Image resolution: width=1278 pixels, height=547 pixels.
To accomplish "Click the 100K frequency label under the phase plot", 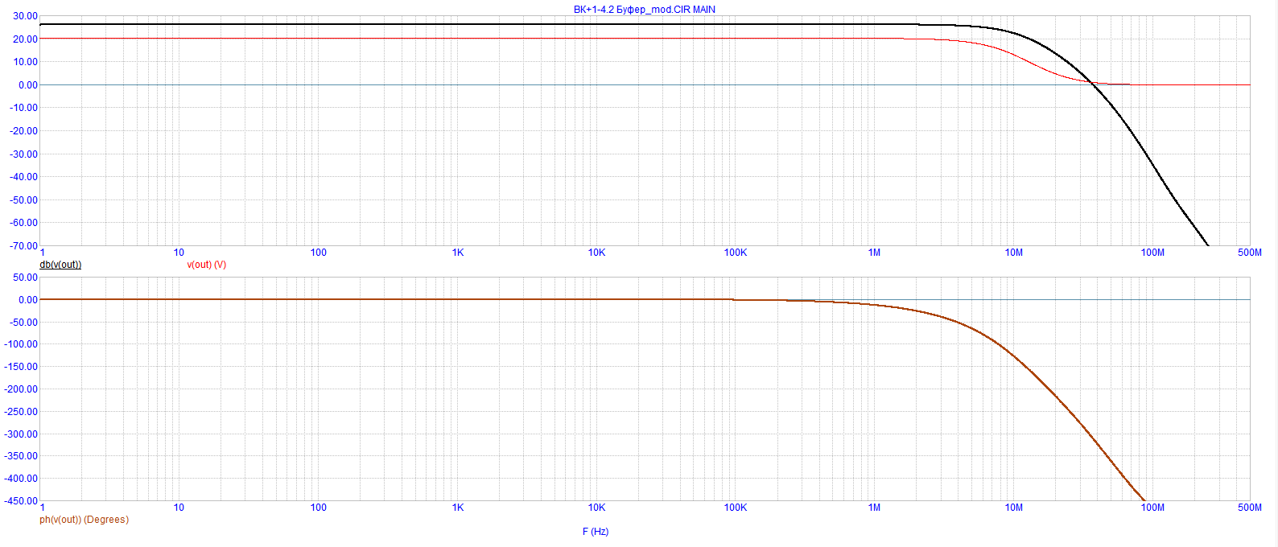I will tap(736, 508).
